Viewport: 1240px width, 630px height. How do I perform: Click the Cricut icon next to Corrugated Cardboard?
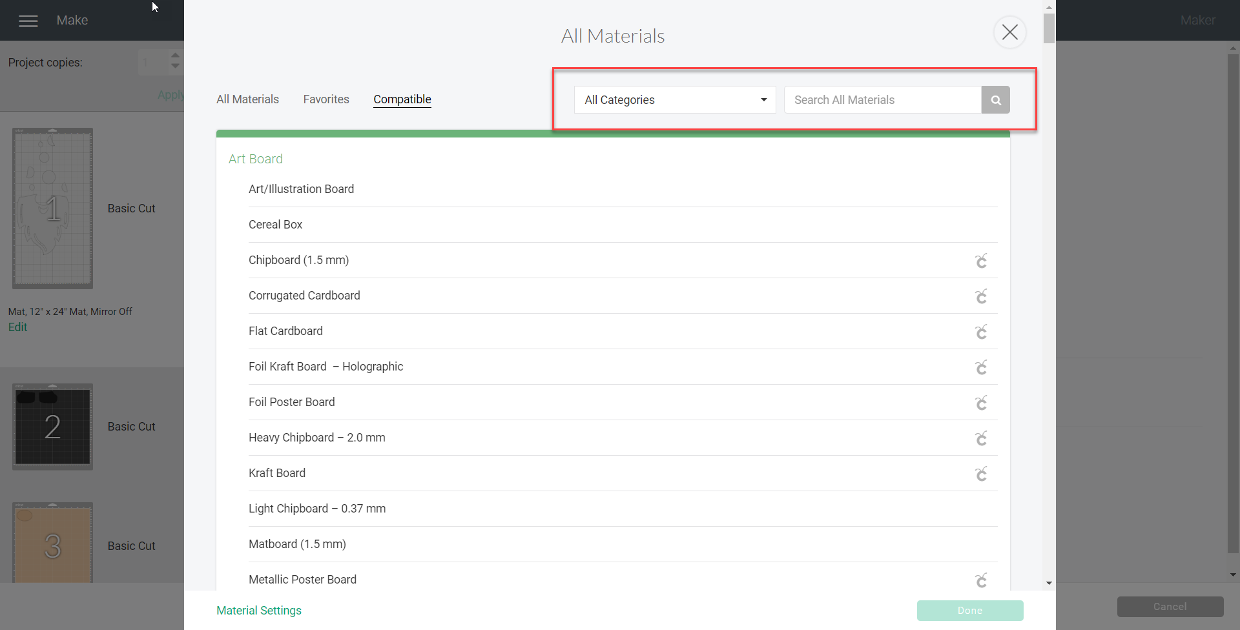click(x=981, y=296)
